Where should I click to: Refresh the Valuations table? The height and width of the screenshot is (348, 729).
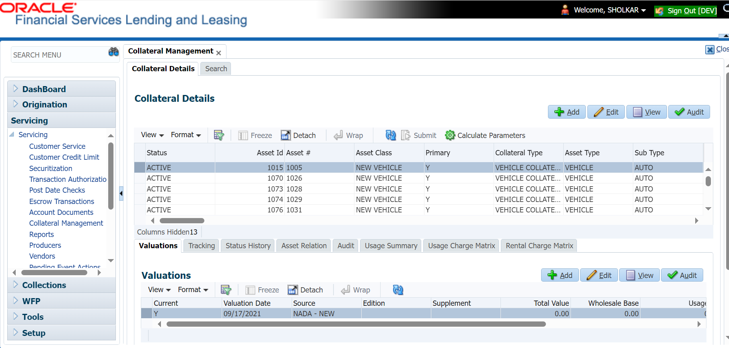point(398,290)
